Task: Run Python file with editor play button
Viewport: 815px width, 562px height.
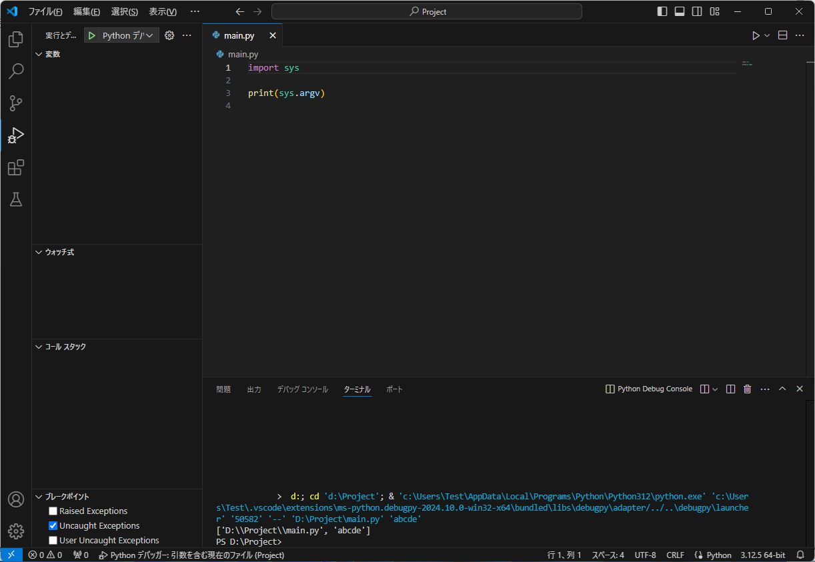Action: (756, 35)
